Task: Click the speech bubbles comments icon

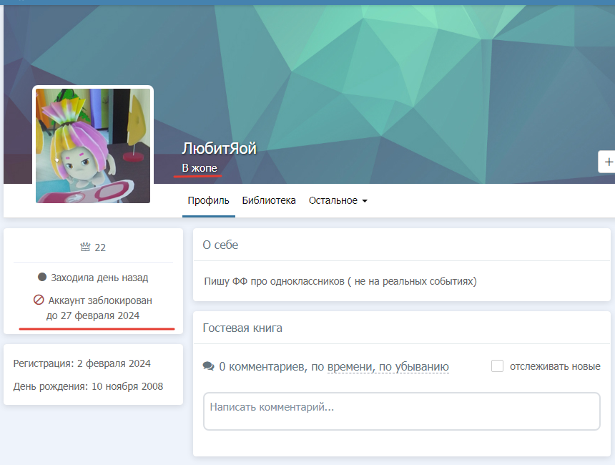Action: 208,366
